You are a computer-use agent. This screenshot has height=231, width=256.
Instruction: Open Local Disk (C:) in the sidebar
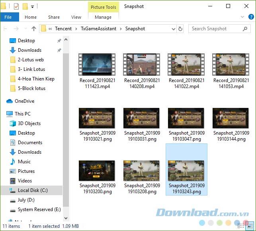pyautogui.click(x=32, y=190)
